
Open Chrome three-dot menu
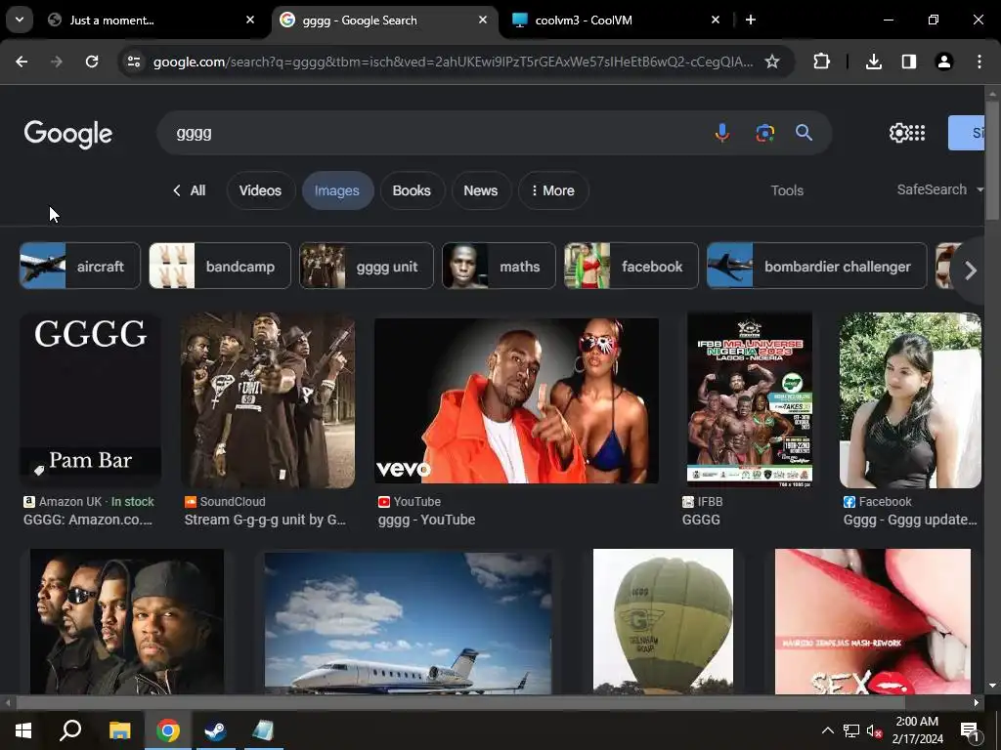(979, 62)
